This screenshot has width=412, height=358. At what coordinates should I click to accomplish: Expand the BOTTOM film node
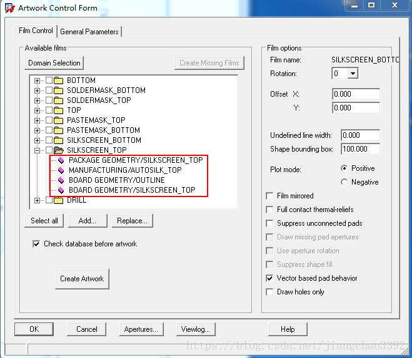[x=37, y=80]
